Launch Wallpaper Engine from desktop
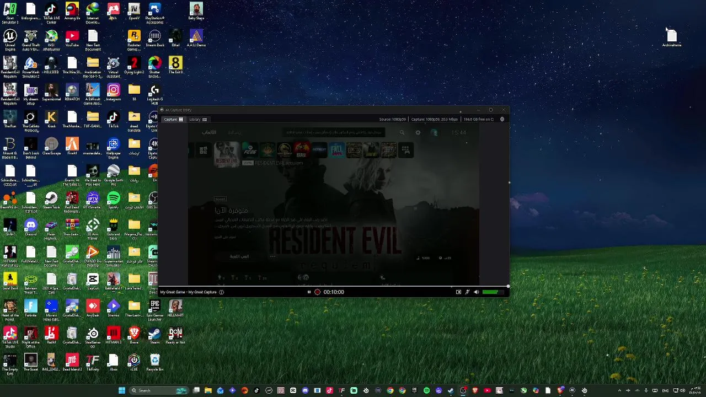 (x=113, y=148)
